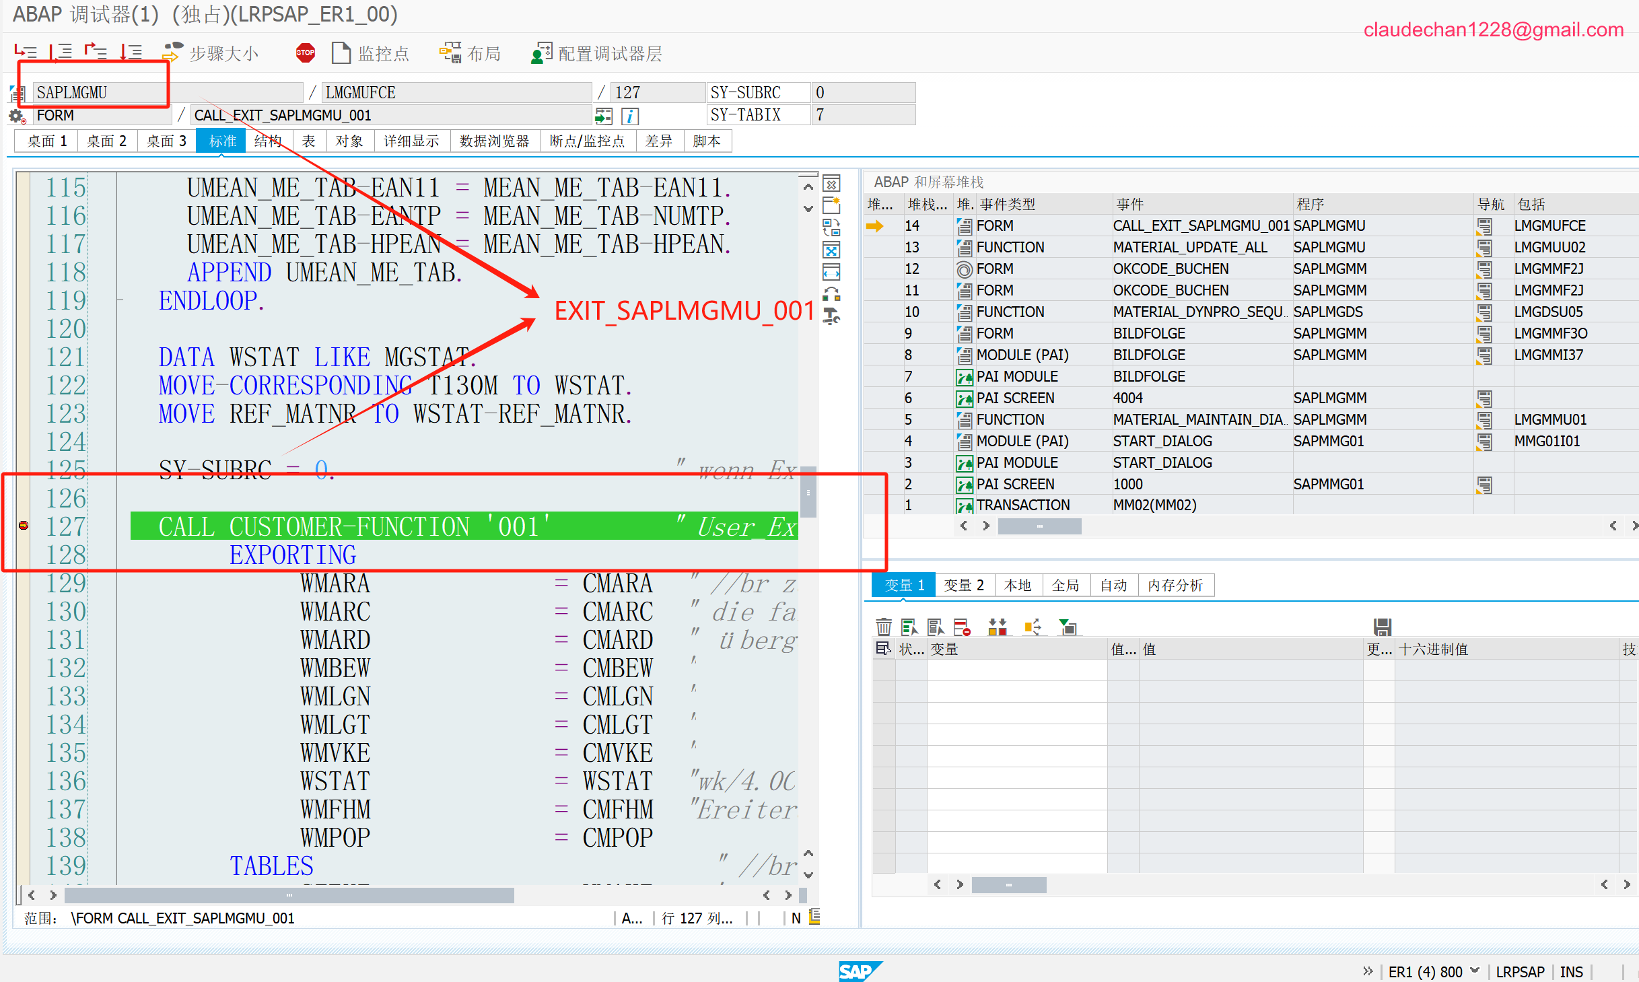1639x982 pixels.
Task: Click the continue (red down-arrow) step icon
Action: point(131,52)
